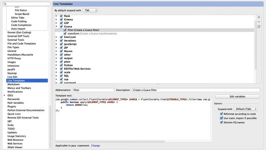Expand the RESTful Web Services group

click(57, 69)
